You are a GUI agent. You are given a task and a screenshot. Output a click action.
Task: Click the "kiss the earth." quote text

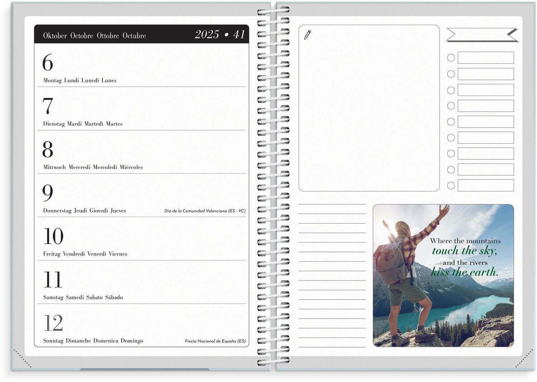click(x=465, y=272)
